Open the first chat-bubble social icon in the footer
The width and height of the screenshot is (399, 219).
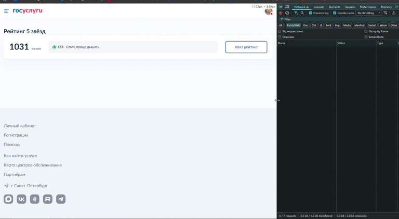click(x=8, y=199)
